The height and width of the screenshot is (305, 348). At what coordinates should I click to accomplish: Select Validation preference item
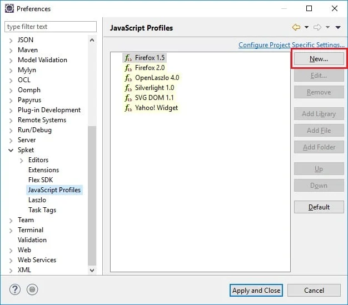(32, 240)
